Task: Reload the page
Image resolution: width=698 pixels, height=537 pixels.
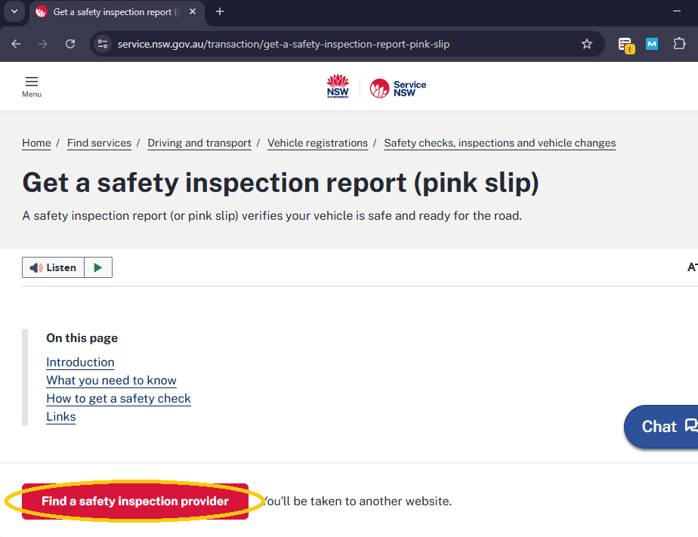Action: click(70, 44)
